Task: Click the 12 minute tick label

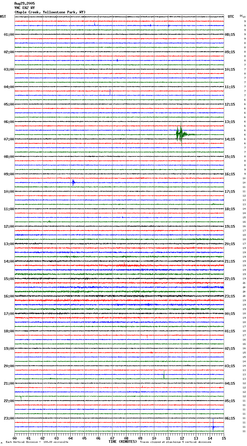Action: pos(182,438)
